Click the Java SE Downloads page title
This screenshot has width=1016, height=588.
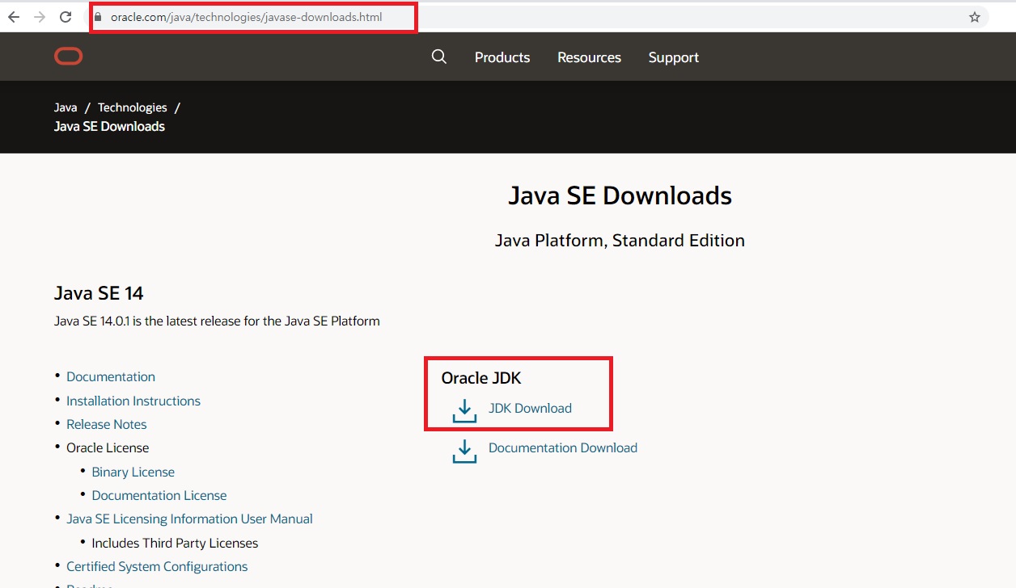click(x=620, y=195)
